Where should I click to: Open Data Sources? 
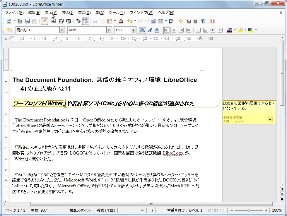pyautogui.click(x=196, y=21)
